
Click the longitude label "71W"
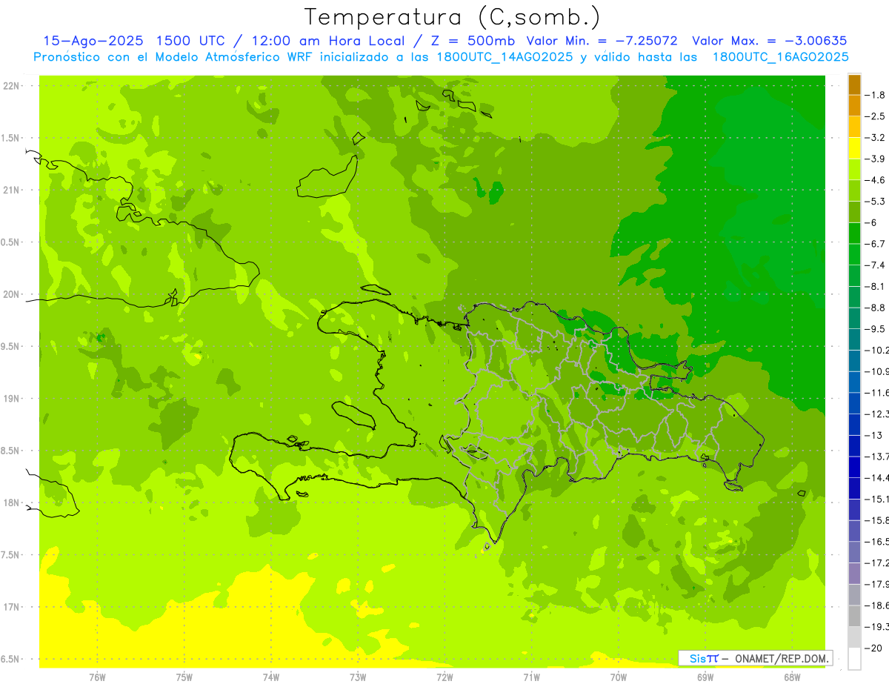(x=531, y=677)
